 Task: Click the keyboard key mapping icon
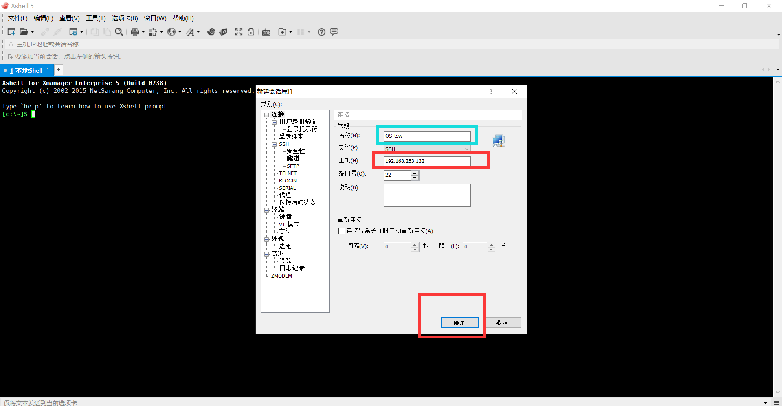266,32
